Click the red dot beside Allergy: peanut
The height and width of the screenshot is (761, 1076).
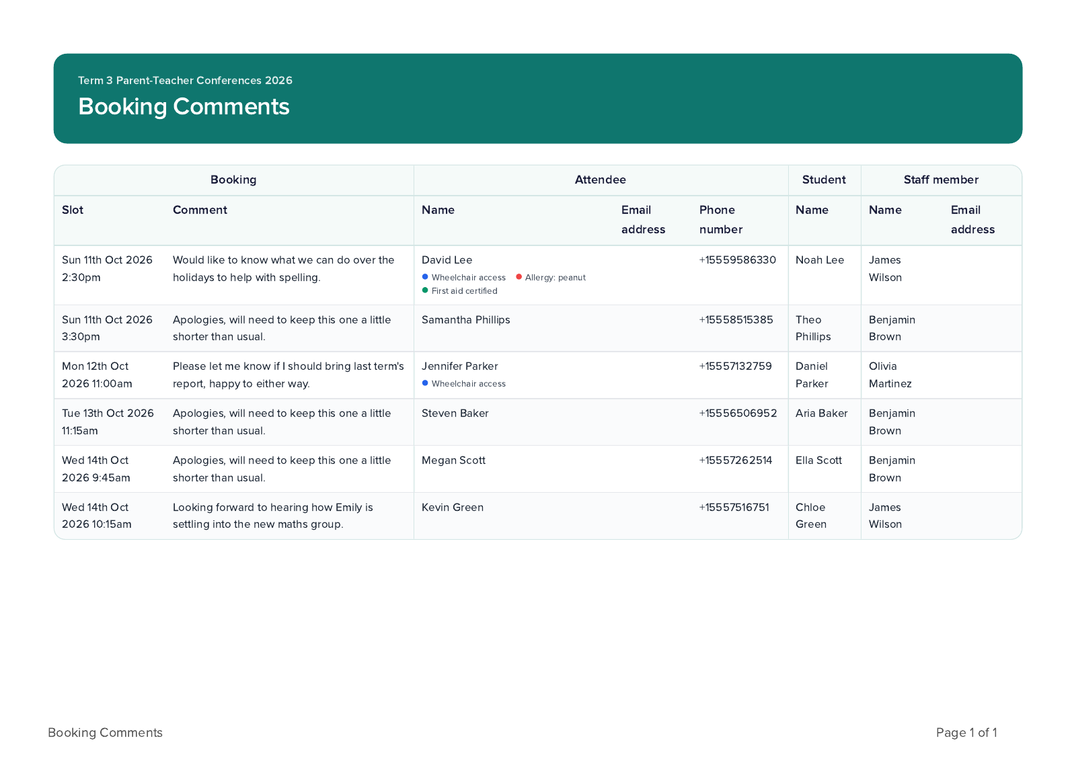point(518,277)
